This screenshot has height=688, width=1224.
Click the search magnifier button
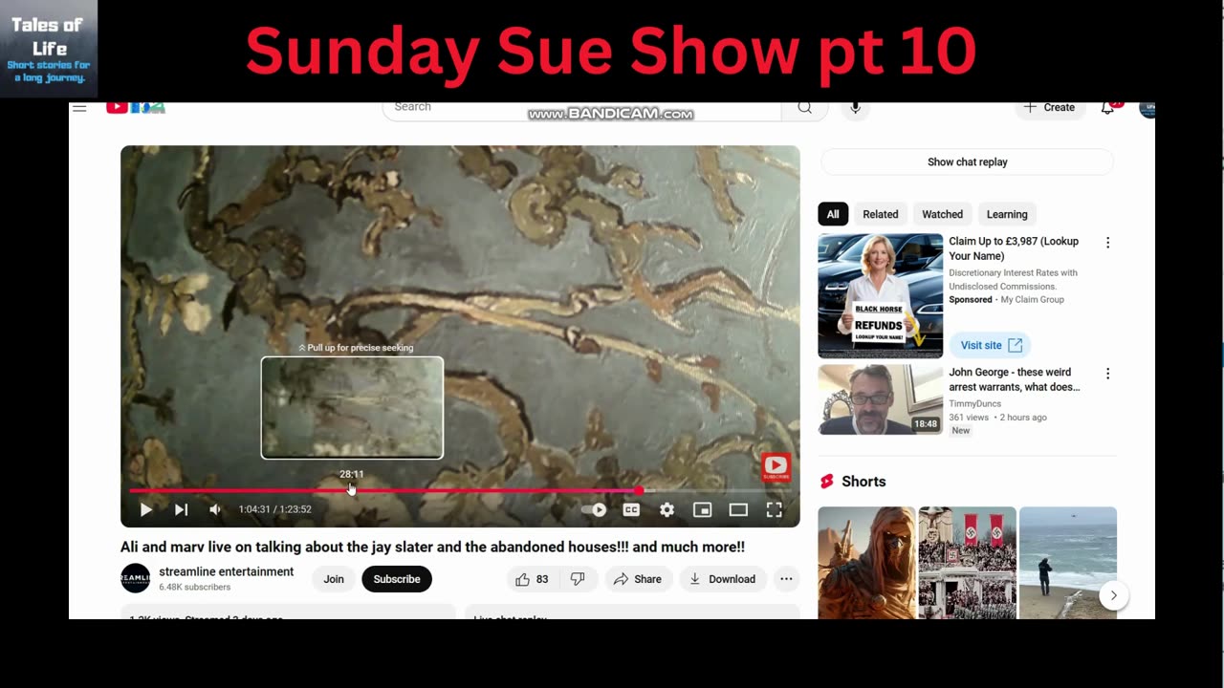[805, 108]
